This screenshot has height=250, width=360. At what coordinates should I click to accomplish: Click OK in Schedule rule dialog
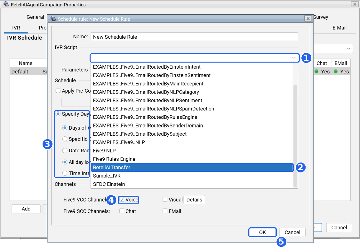[x=262, y=232]
